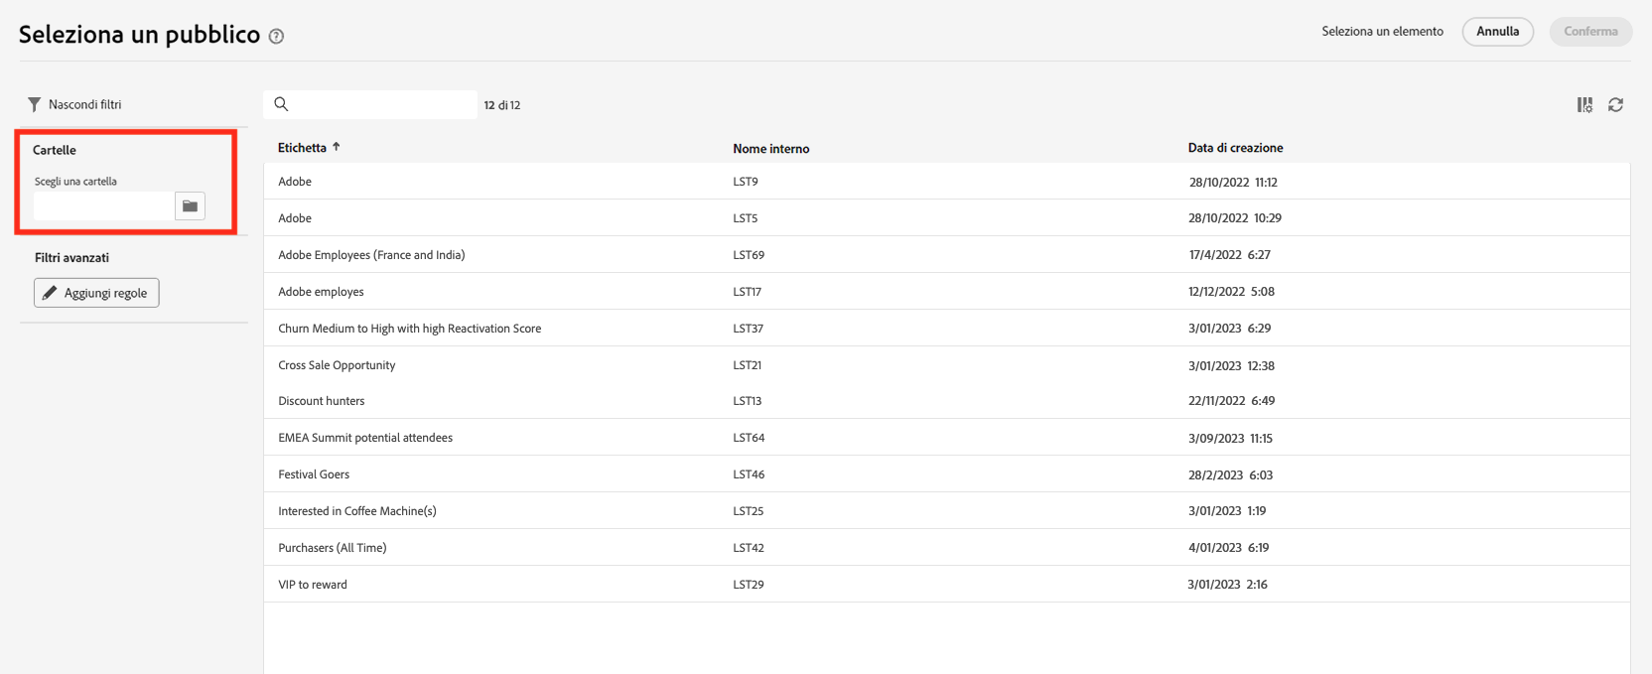Click the Etichetta sort arrow
This screenshot has height=674, width=1652.
(337, 147)
